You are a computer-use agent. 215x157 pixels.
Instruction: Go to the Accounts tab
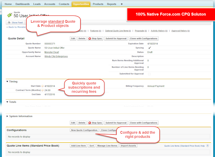click(50, 4)
